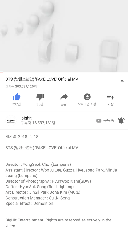The width and height of the screenshot is (128, 229).
Task: Tap the YouTube logo beside 구독중
Action: [x=99, y=121]
